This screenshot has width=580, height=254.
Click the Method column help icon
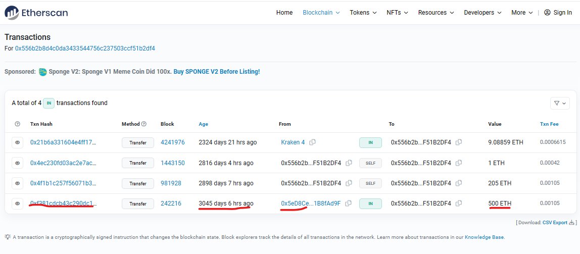pyautogui.click(x=144, y=124)
